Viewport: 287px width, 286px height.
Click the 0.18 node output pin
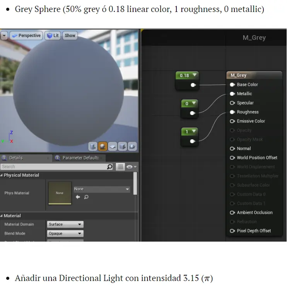tap(193, 85)
